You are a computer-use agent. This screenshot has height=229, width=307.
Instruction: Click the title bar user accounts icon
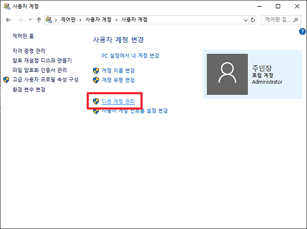(x=7, y=6)
